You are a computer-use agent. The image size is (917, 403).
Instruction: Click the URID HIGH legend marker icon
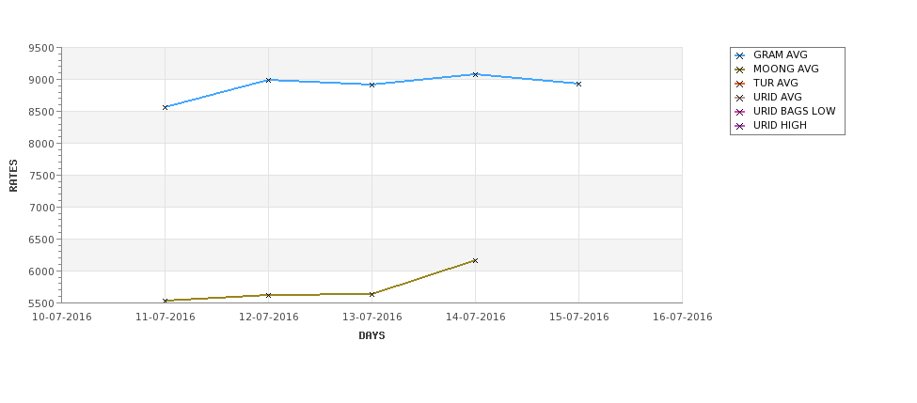click(x=740, y=126)
